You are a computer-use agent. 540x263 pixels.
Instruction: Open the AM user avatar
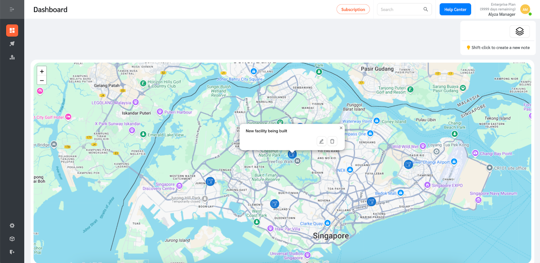click(x=525, y=9)
